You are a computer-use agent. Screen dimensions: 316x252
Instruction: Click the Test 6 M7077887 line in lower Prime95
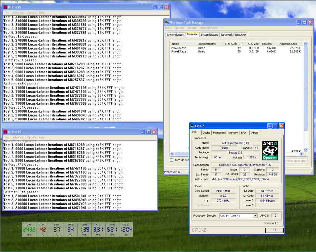pos(64,188)
